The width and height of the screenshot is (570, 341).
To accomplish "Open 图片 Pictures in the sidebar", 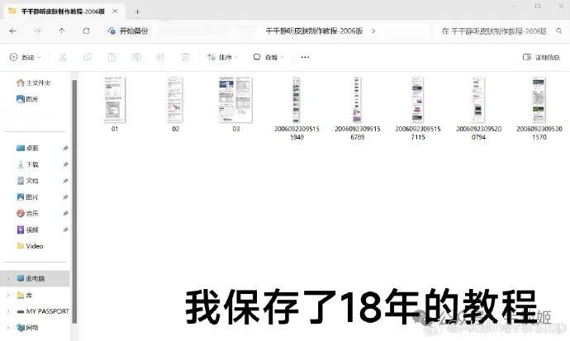I will coord(27,197).
